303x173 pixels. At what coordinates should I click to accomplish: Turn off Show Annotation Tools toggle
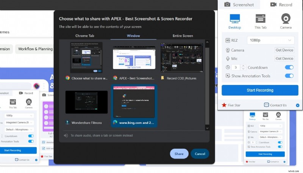pyautogui.click(x=289, y=76)
